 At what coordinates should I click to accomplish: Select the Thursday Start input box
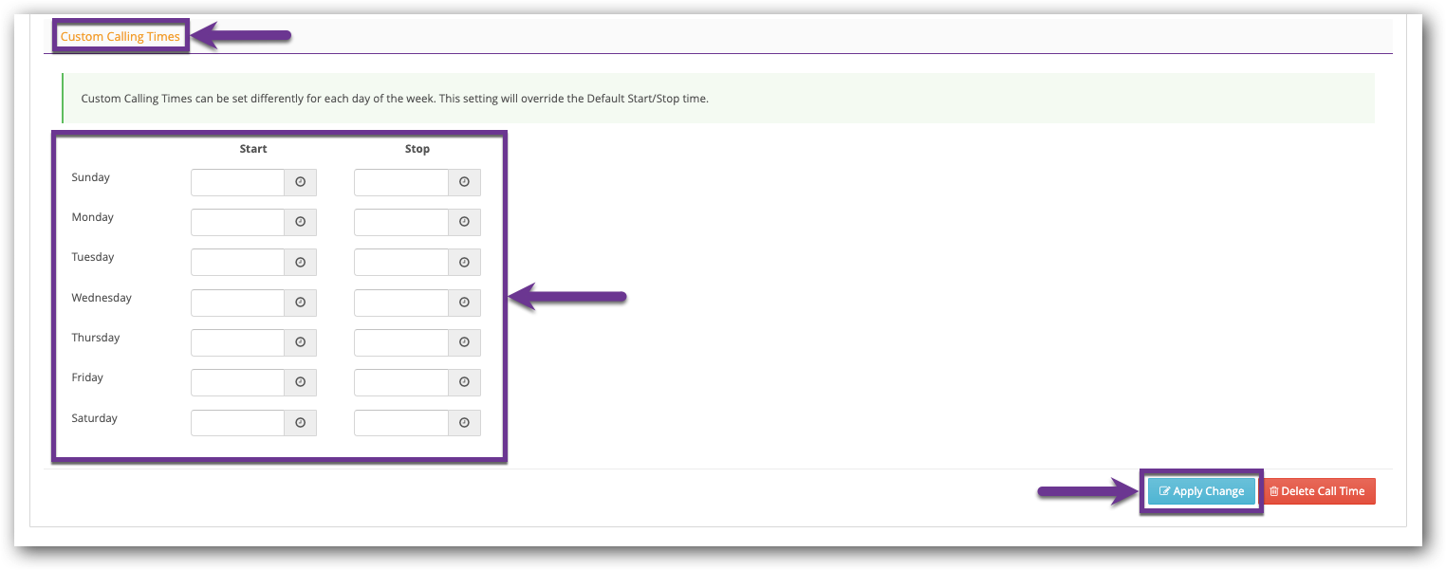click(x=238, y=342)
